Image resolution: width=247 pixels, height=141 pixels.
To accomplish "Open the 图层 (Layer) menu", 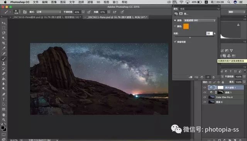I will [63, 2].
